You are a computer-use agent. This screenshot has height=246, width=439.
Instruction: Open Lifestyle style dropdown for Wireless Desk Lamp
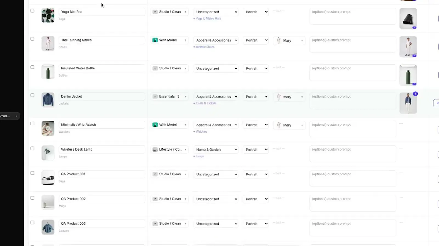[169, 150]
